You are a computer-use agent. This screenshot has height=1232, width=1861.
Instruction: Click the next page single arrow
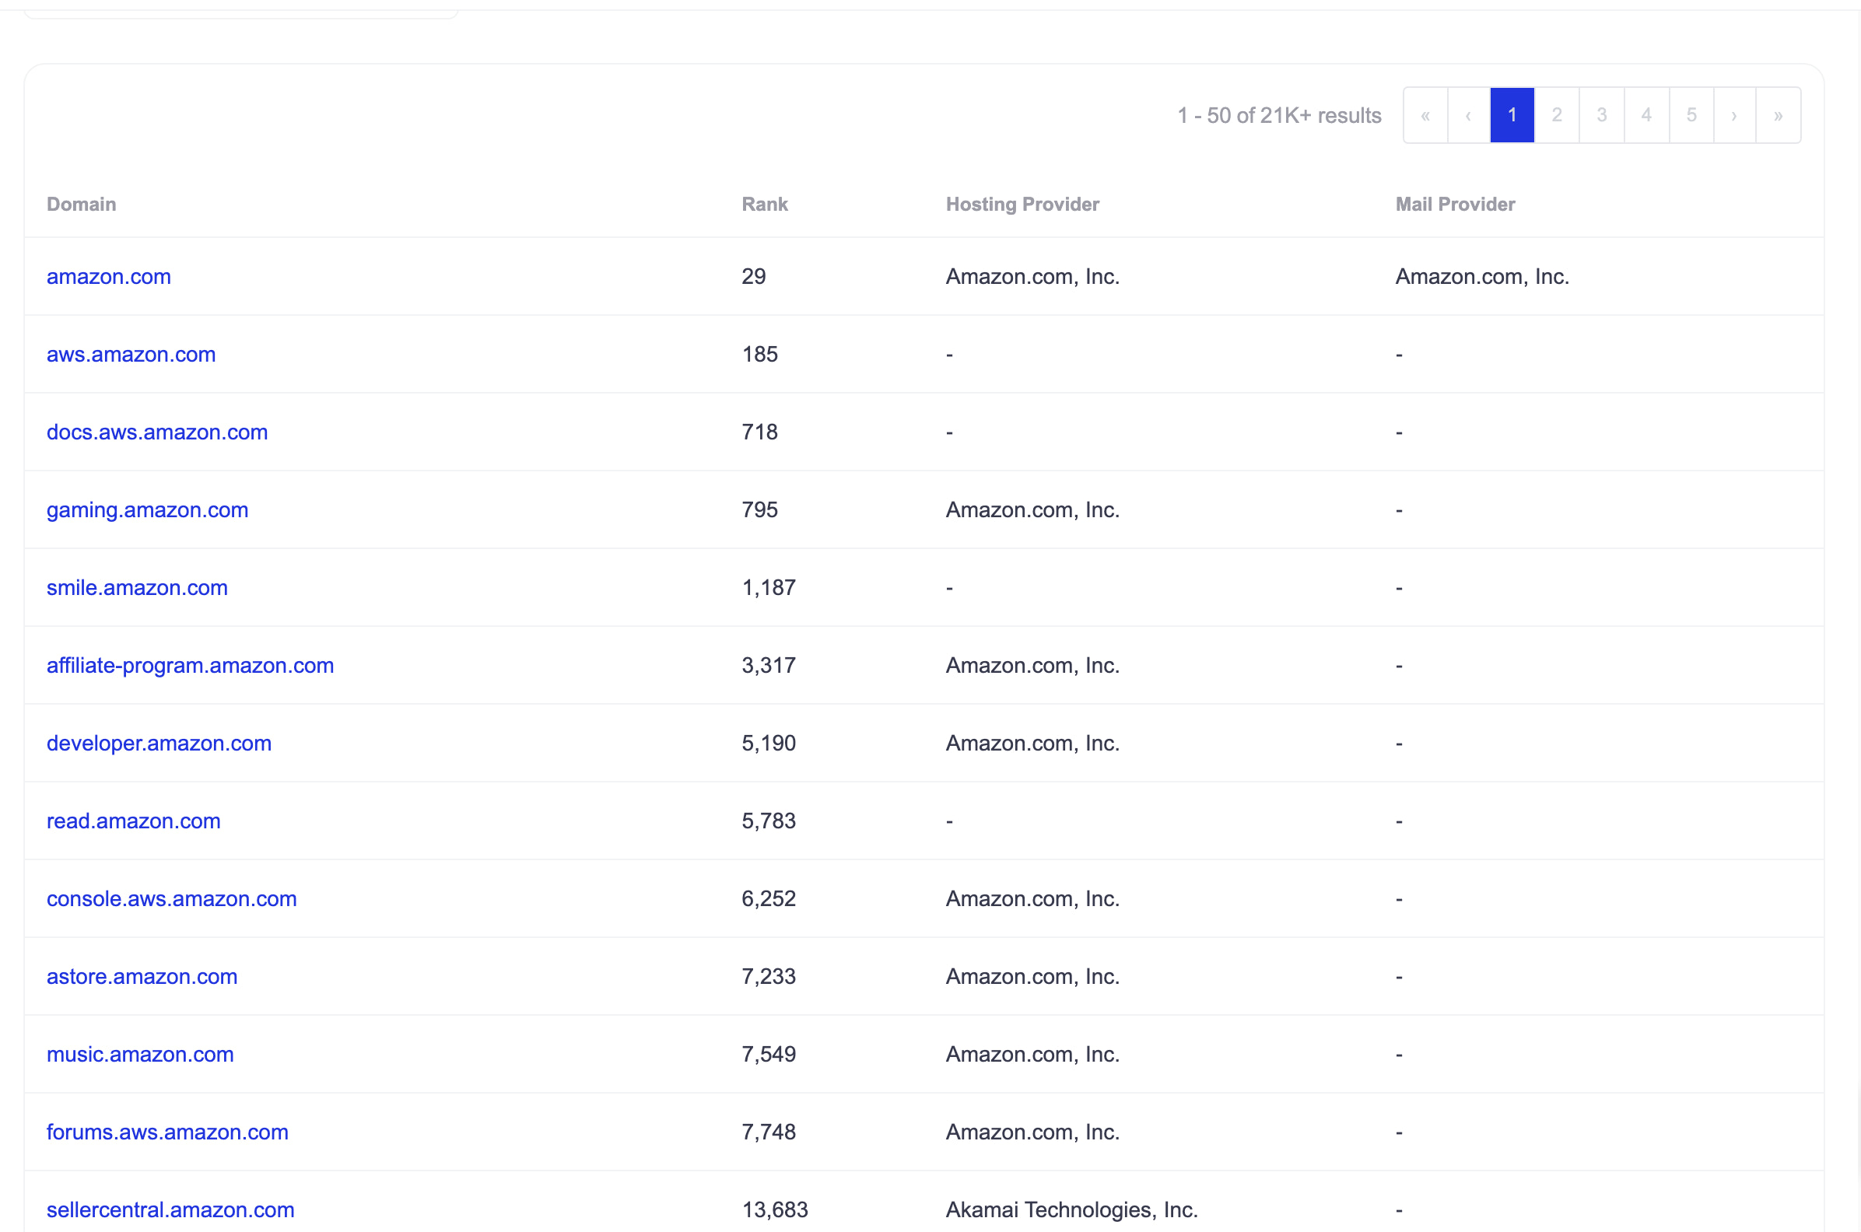coord(1733,115)
